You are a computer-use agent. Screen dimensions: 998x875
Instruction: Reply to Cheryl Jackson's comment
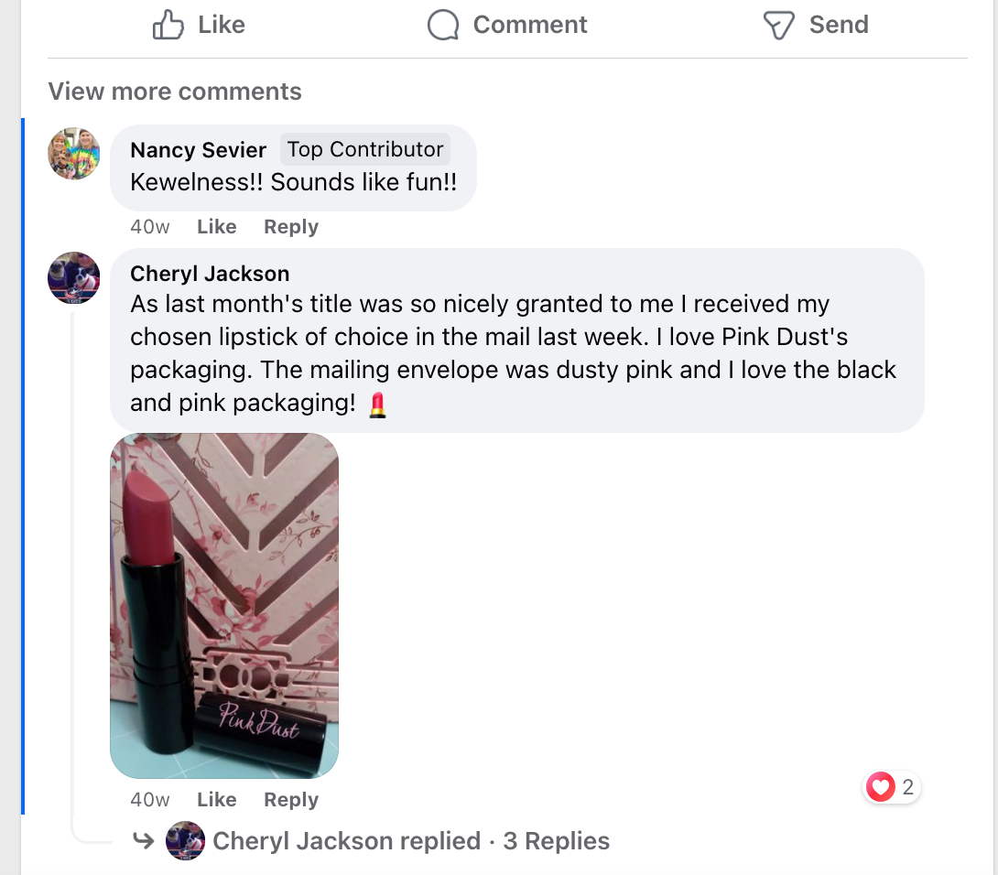coord(291,799)
